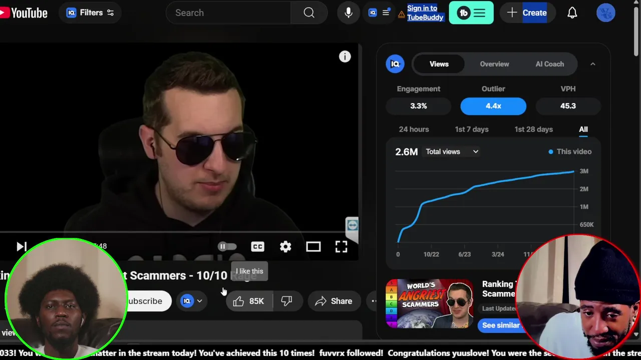641x360 pixels.
Task: Dislike the video with thumbs down
Action: point(286,301)
